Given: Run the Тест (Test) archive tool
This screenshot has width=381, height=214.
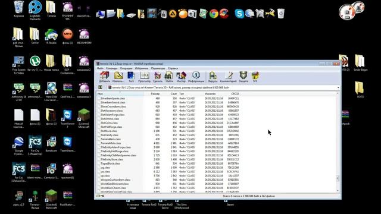Looking at the screenshot, I should pos(131,77).
